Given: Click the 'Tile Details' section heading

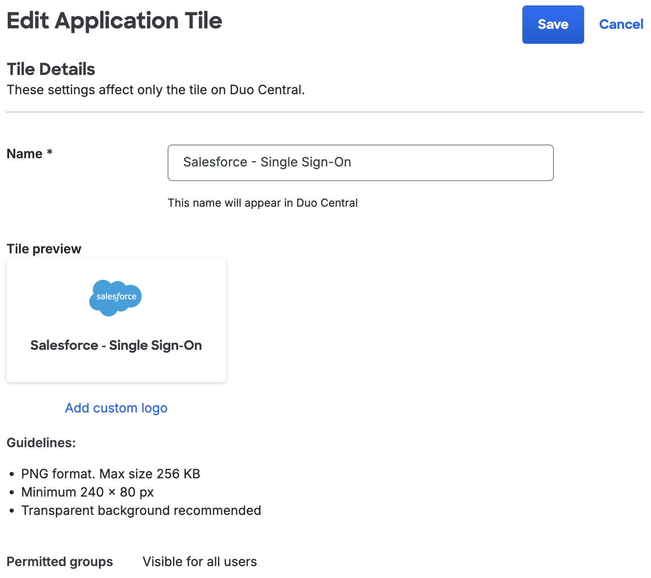Looking at the screenshot, I should coord(51,70).
